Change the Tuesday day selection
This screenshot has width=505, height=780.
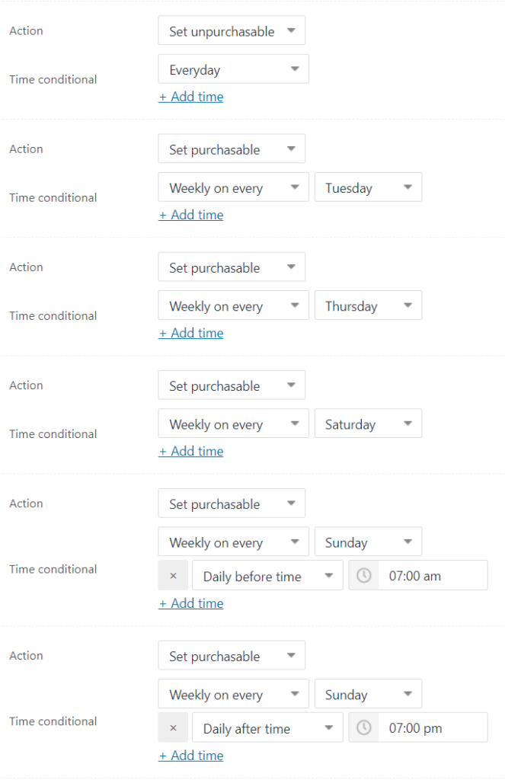pos(368,187)
